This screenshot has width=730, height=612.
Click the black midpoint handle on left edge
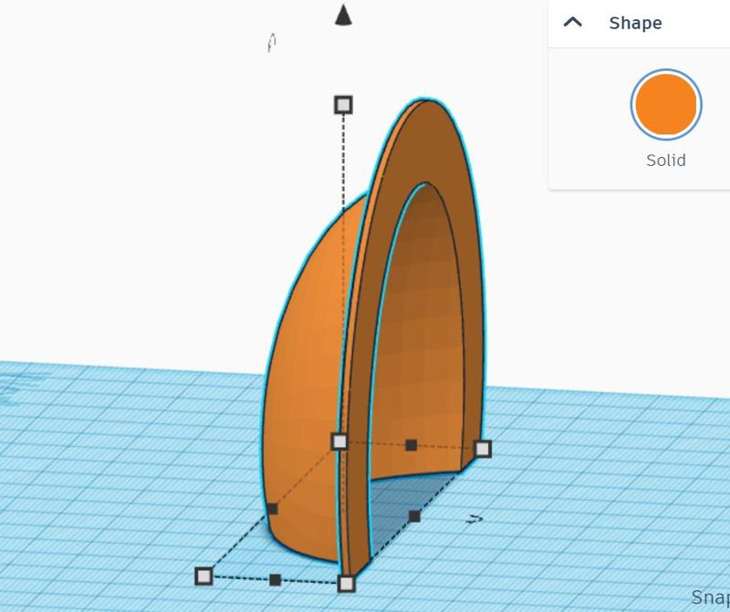(272, 509)
